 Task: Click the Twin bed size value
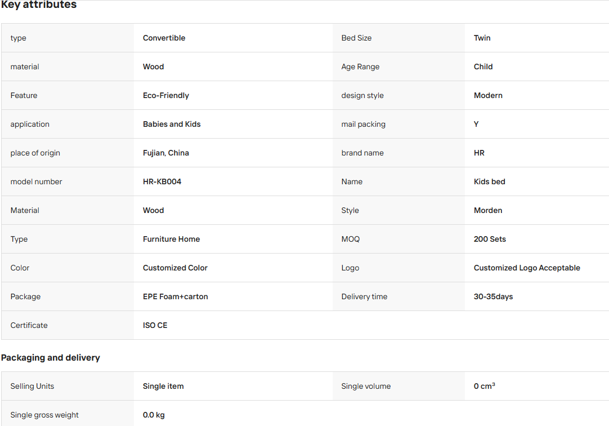(x=482, y=38)
